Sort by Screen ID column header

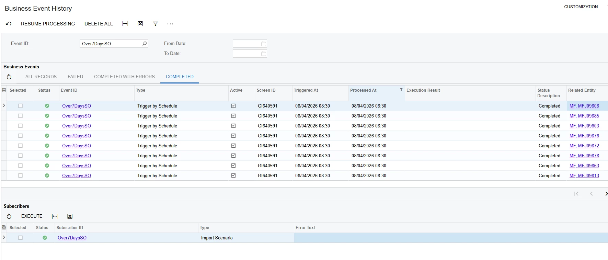(x=266, y=90)
